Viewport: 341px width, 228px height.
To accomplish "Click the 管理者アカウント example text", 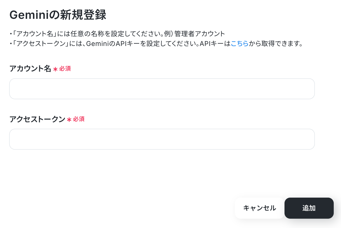I will (x=200, y=34).
